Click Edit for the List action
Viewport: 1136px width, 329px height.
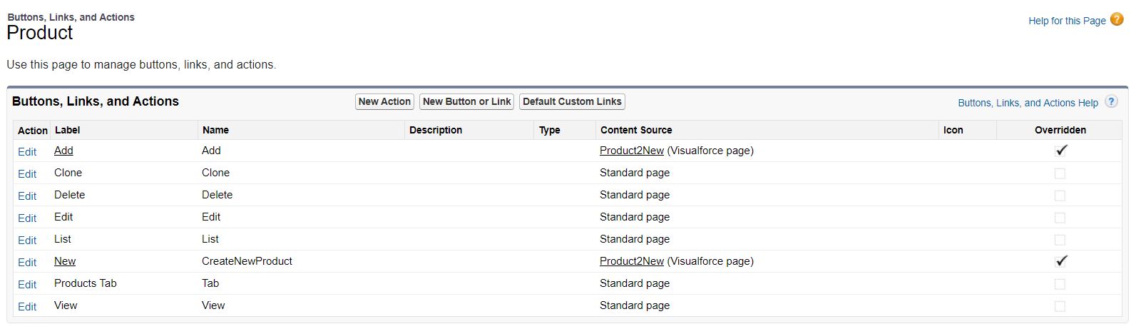coord(27,241)
